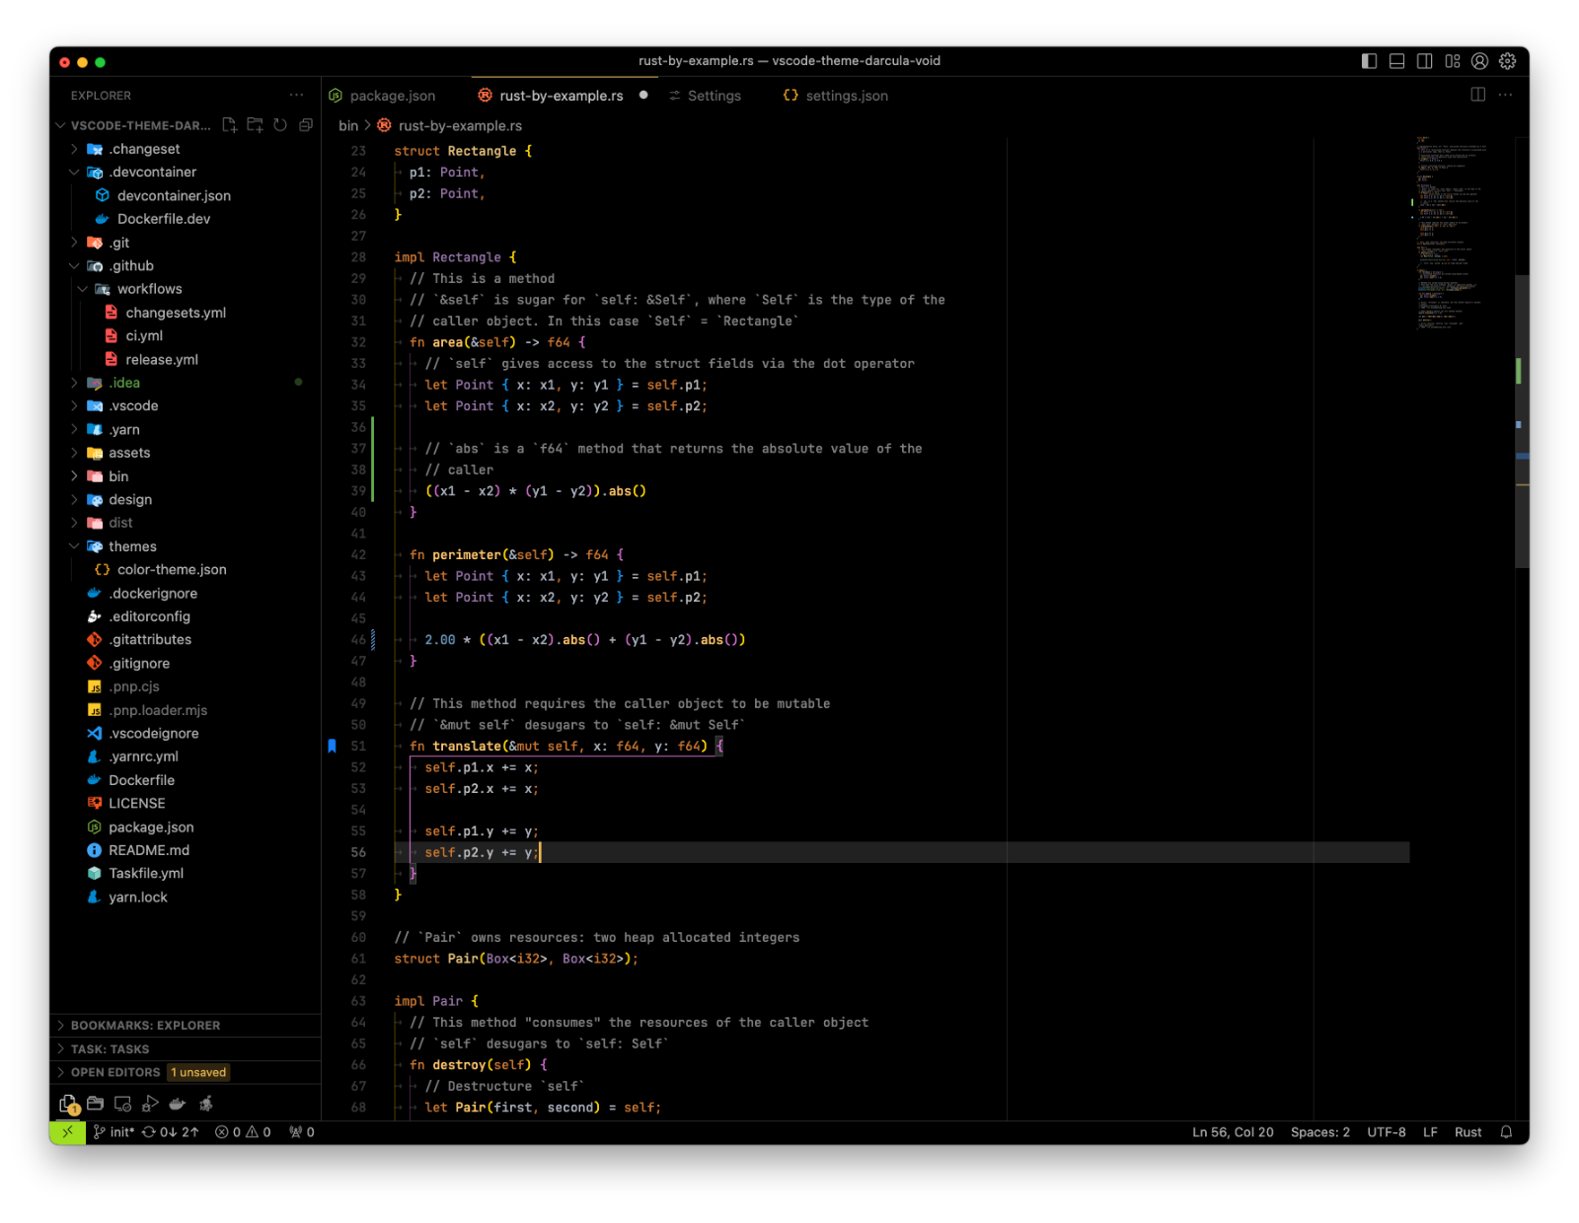Click Ln 56, Col 20 position indicator
Image resolution: width=1579 pixels, height=1223 pixels.
[1233, 1132]
